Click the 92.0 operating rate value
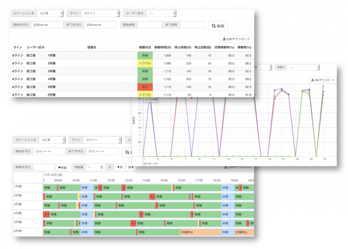The width and height of the screenshot is (348, 249). point(248,55)
